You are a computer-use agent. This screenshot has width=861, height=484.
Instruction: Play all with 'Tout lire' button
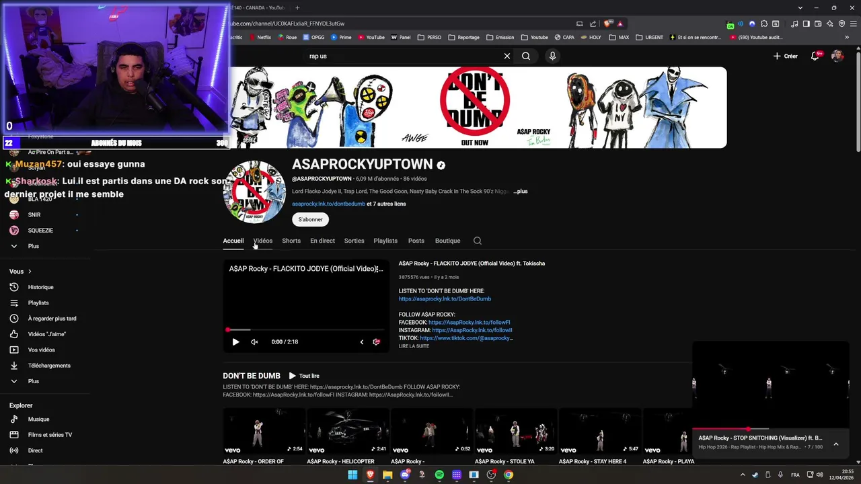[x=304, y=376]
